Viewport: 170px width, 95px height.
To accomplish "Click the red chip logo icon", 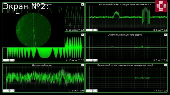I will point(161,6).
